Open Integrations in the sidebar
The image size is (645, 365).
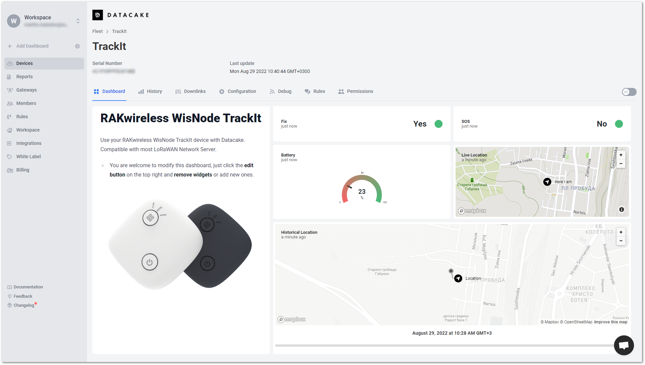29,143
